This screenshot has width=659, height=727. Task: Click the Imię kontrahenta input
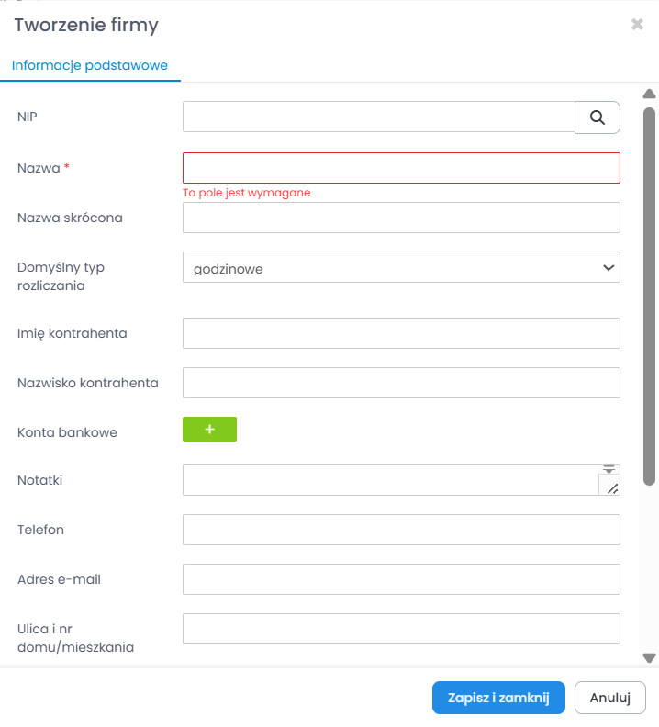(401, 333)
